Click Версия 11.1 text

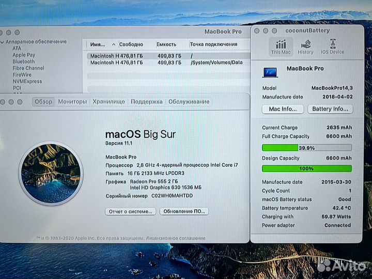pyautogui.click(x=119, y=143)
